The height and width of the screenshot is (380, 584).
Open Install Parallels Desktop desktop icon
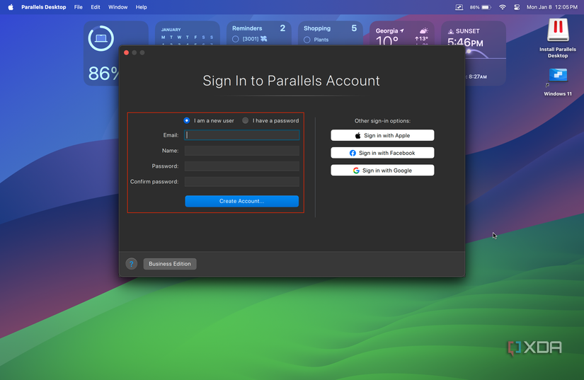click(558, 38)
